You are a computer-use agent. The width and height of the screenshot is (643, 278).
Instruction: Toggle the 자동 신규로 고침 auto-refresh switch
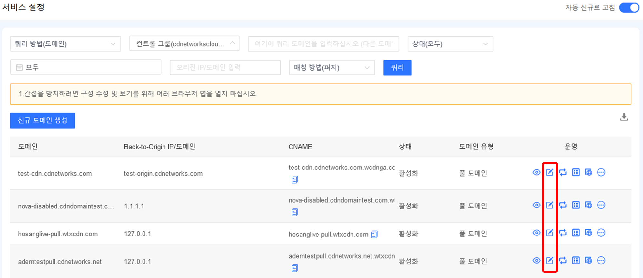[x=629, y=7]
